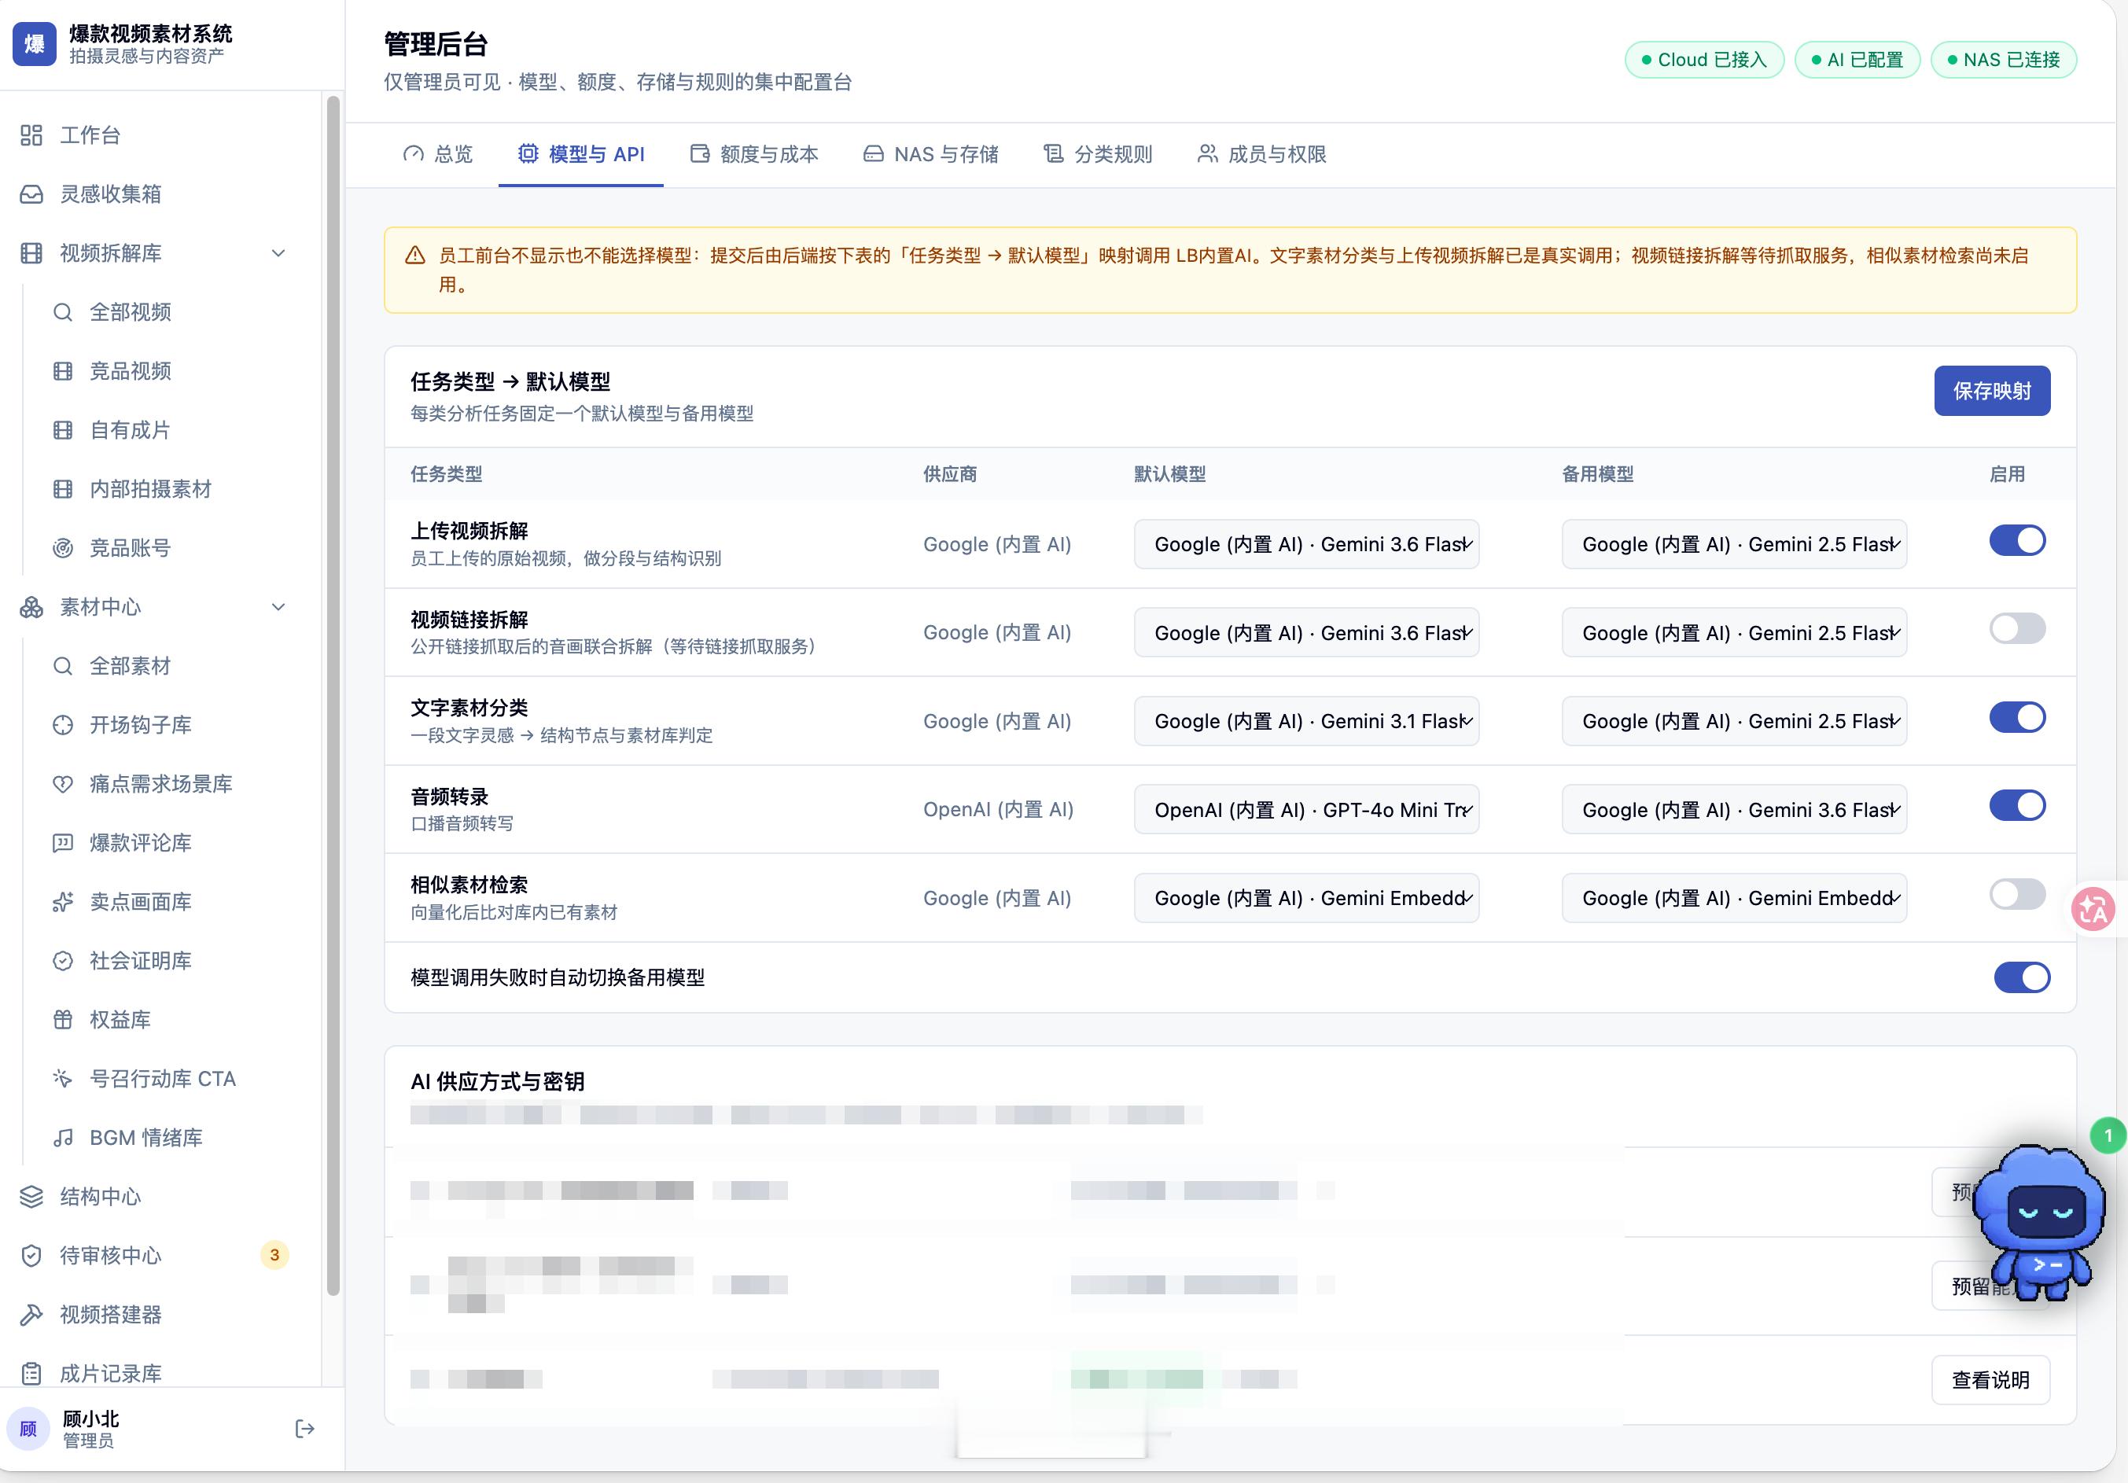
Task: Turn off 模型调用失败时自动切换备用模型 toggle
Action: (2021, 977)
